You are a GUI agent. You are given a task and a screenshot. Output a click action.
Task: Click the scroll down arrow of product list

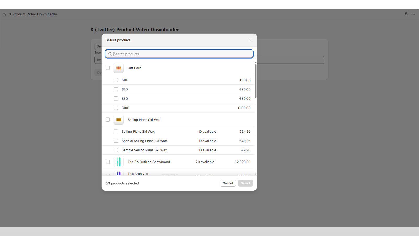(256, 174)
